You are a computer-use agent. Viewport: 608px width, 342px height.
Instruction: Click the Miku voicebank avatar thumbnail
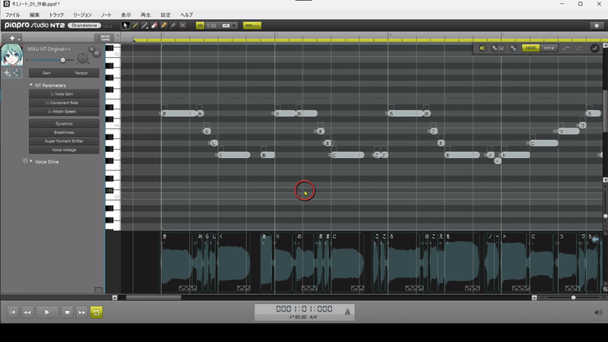tap(11, 55)
